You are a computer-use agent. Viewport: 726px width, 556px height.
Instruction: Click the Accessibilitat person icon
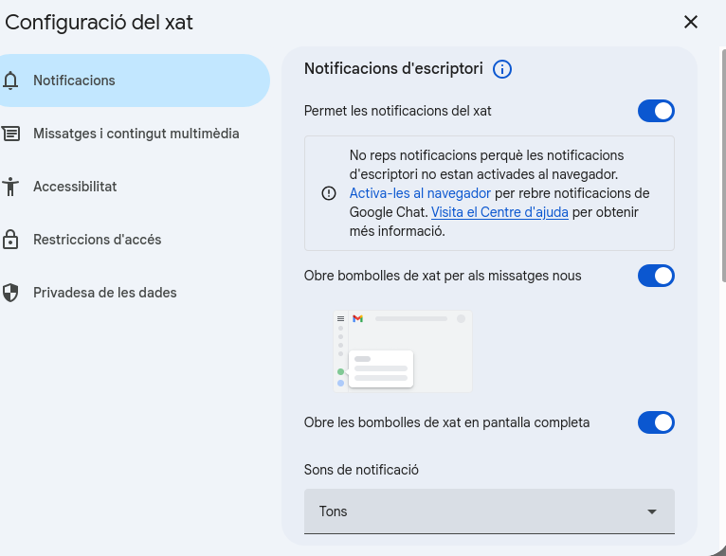(11, 187)
